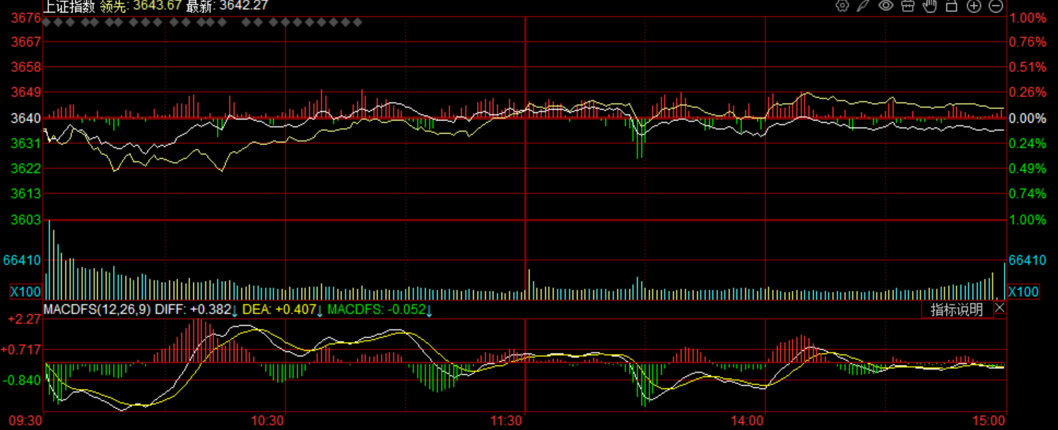The image size is (1058, 430).
Task: Click the 3640 baseline price label
Action: click(x=26, y=118)
